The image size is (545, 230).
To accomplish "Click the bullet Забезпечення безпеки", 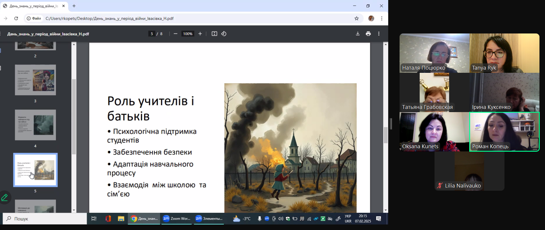I will point(150,152).
